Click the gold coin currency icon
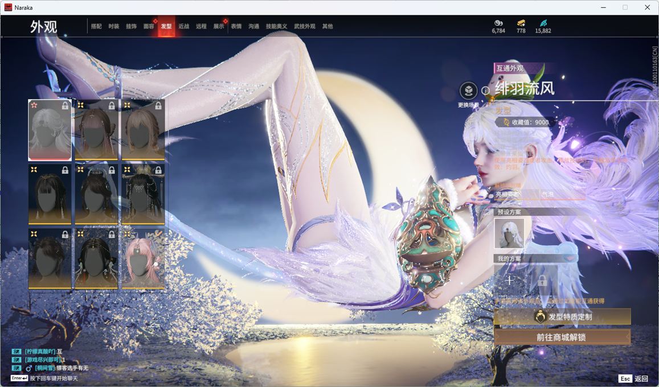 coord(521,23)
